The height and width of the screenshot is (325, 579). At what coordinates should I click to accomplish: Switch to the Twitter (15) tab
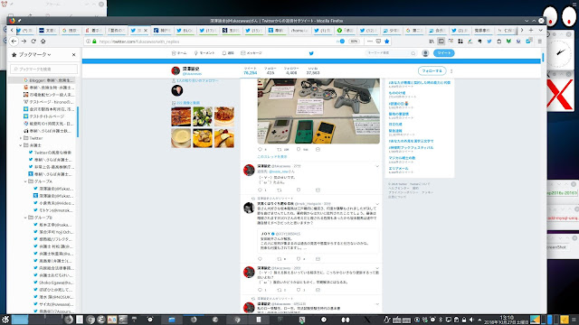click(x=253, y=30)
